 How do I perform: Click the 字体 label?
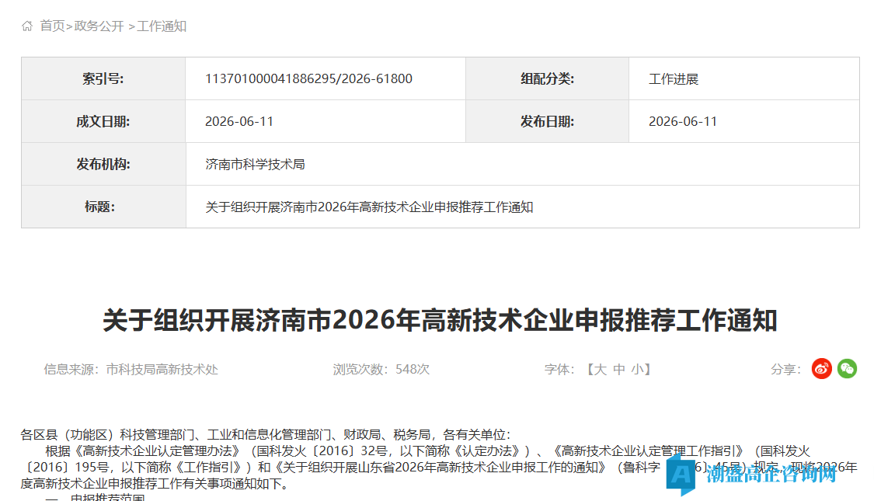pos(559,370)
